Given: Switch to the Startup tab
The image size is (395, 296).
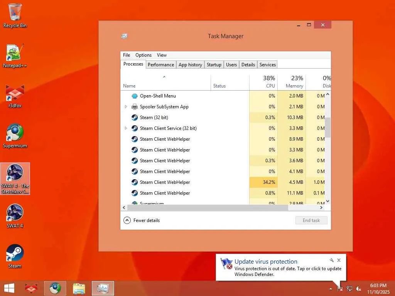Looking at the screenshot, I should click(x=214, y=65).
